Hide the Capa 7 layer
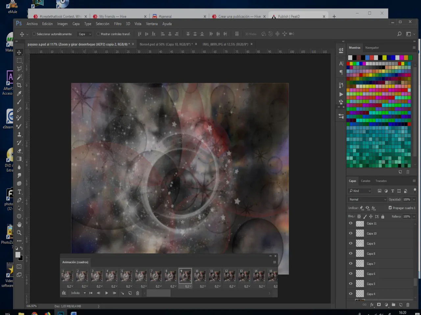 351,263
